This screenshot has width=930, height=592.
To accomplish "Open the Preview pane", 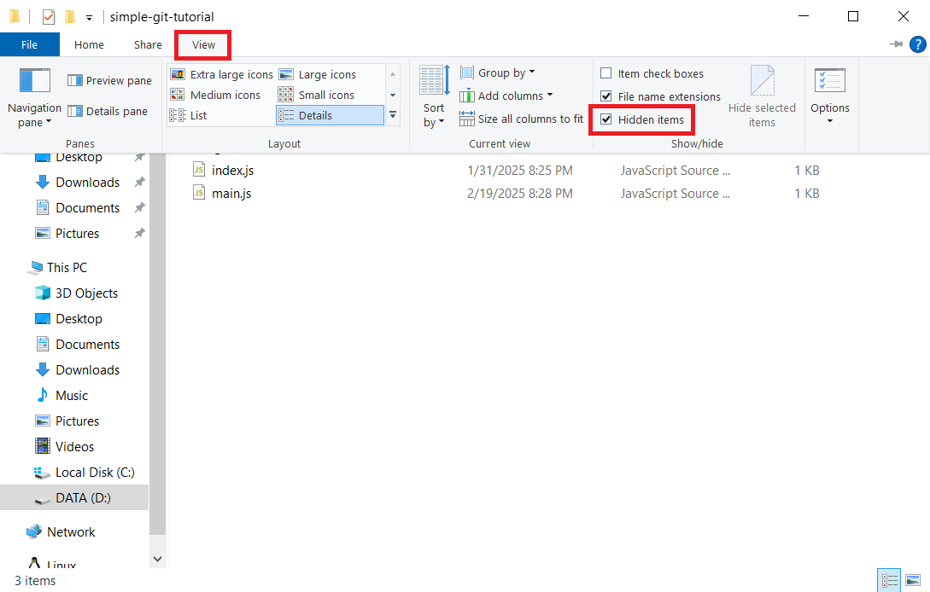I will click(109, 80).
